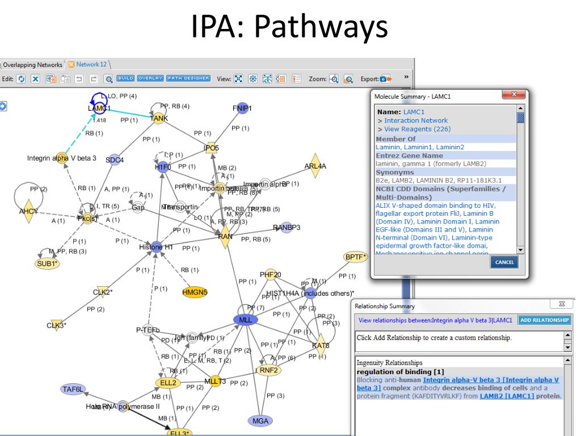
Task: Open LAMB2 [LAMC1] protein link
Action: (507, 396)
